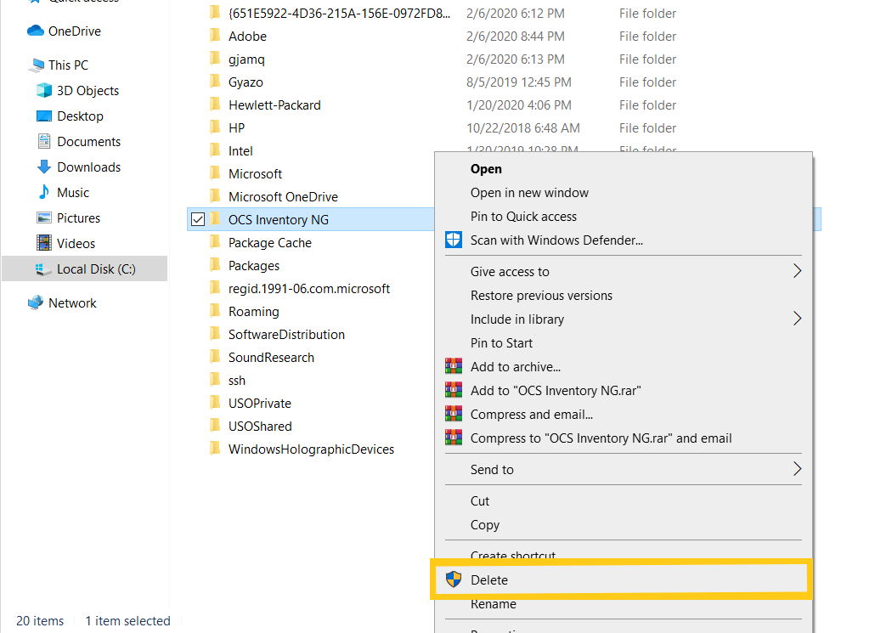Uncheck the OCS Inventory NG checkbox
The width and height of the screenshot is (892, 633).
pyautogui.click(x=198, y=219)
